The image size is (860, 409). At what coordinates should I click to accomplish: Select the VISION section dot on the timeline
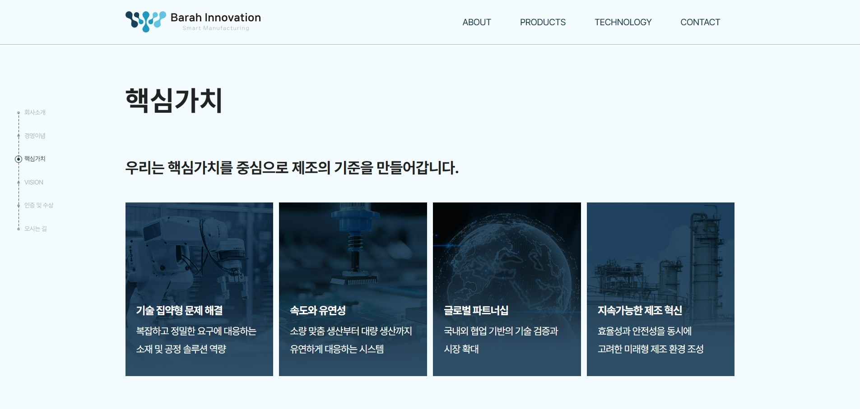coord(18,182)
